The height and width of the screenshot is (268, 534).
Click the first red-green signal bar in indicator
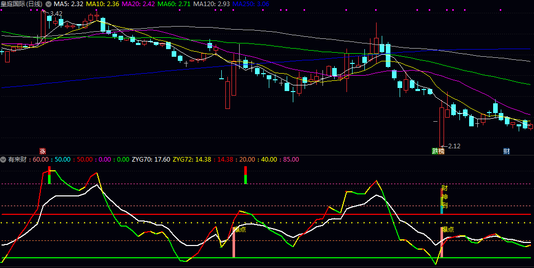[x=49, y=175]
